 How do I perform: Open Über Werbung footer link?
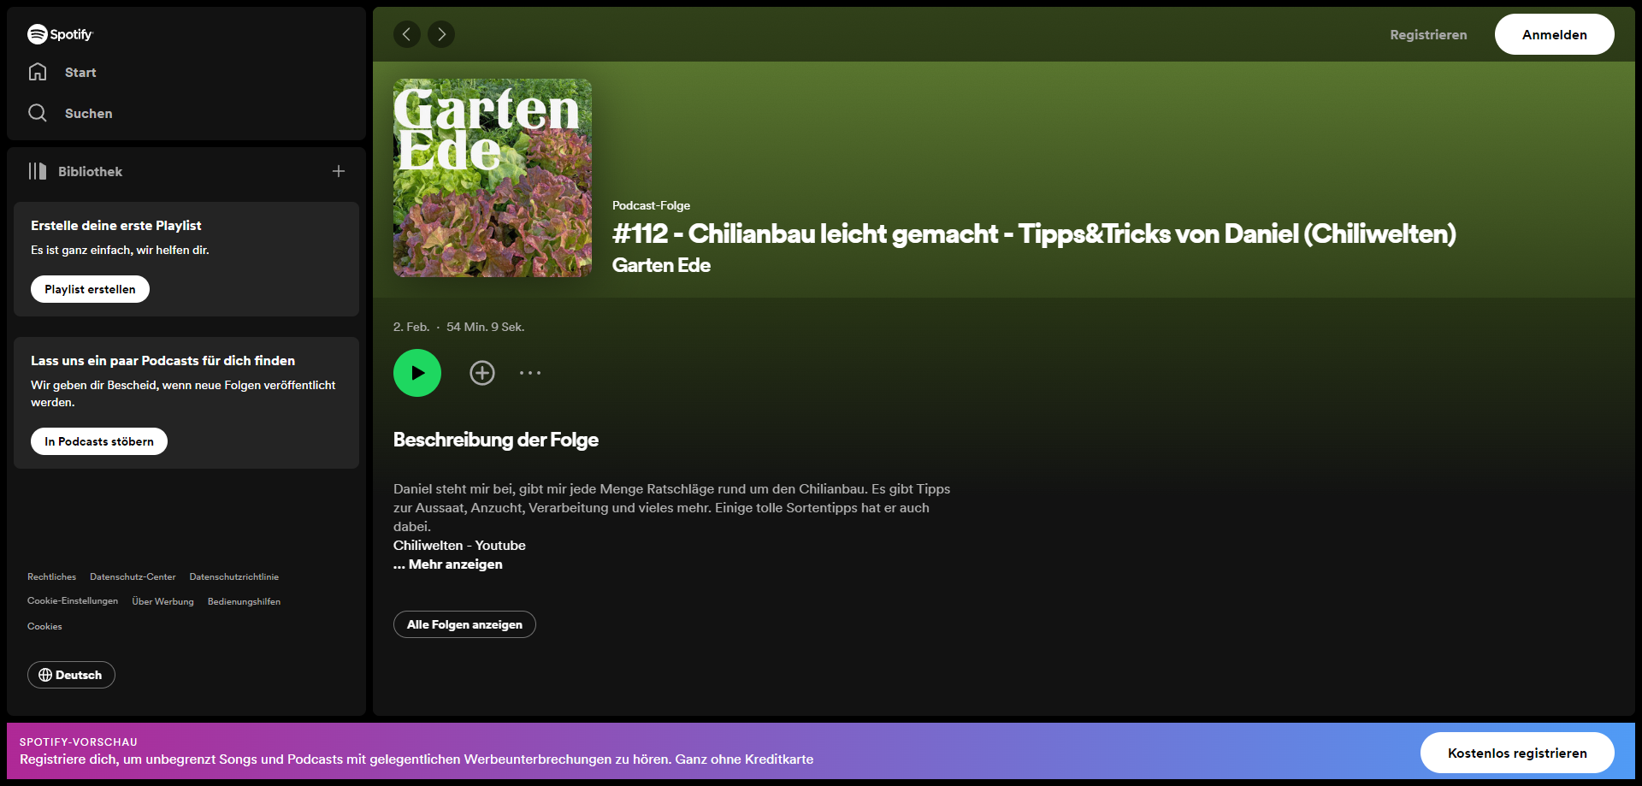pos(162,601)
